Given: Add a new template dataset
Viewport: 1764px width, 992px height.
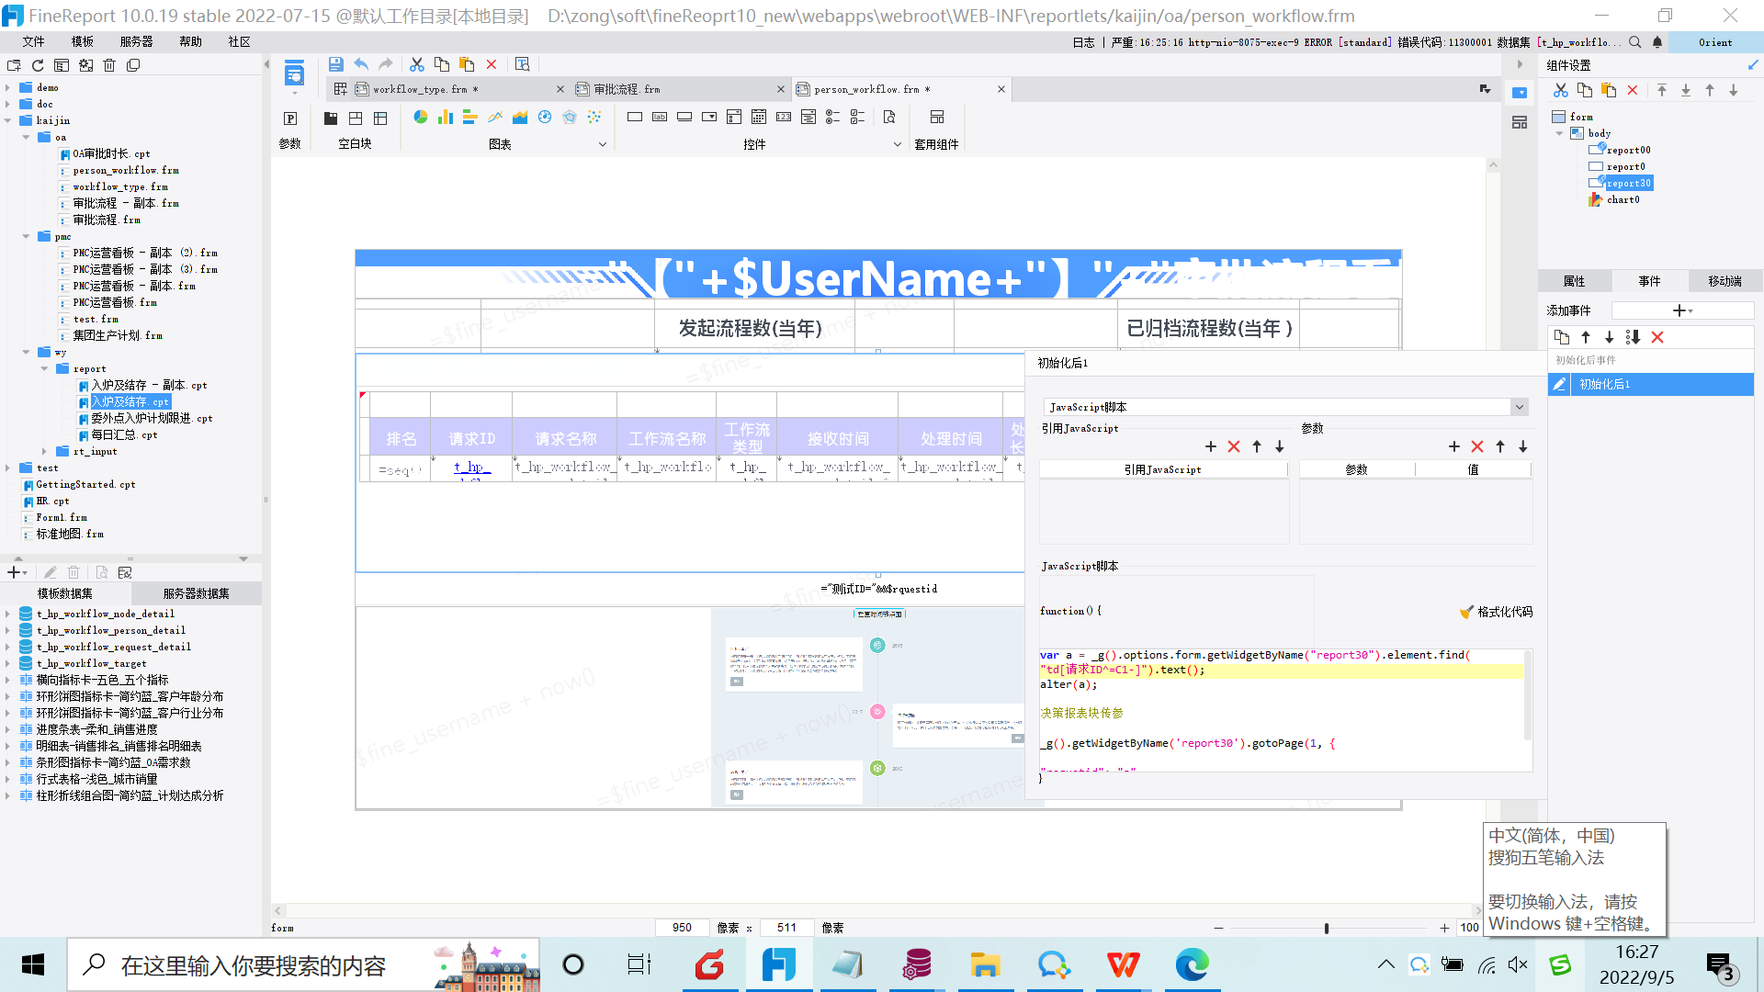Looking at the screenshot, I should [16, 572].
